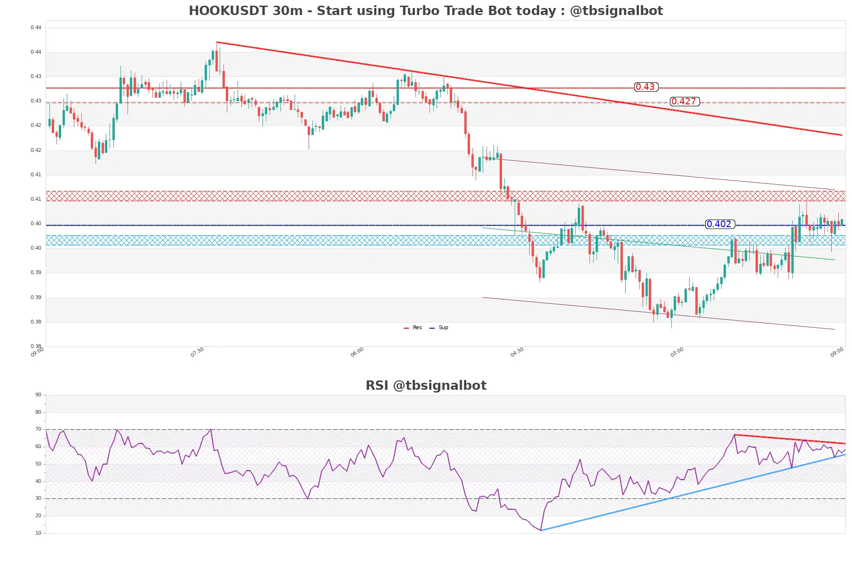The height and width of the screenshot is (568, 852).
Task: Click the 0.43 resistance price label
Action: (x=645, y=87)
